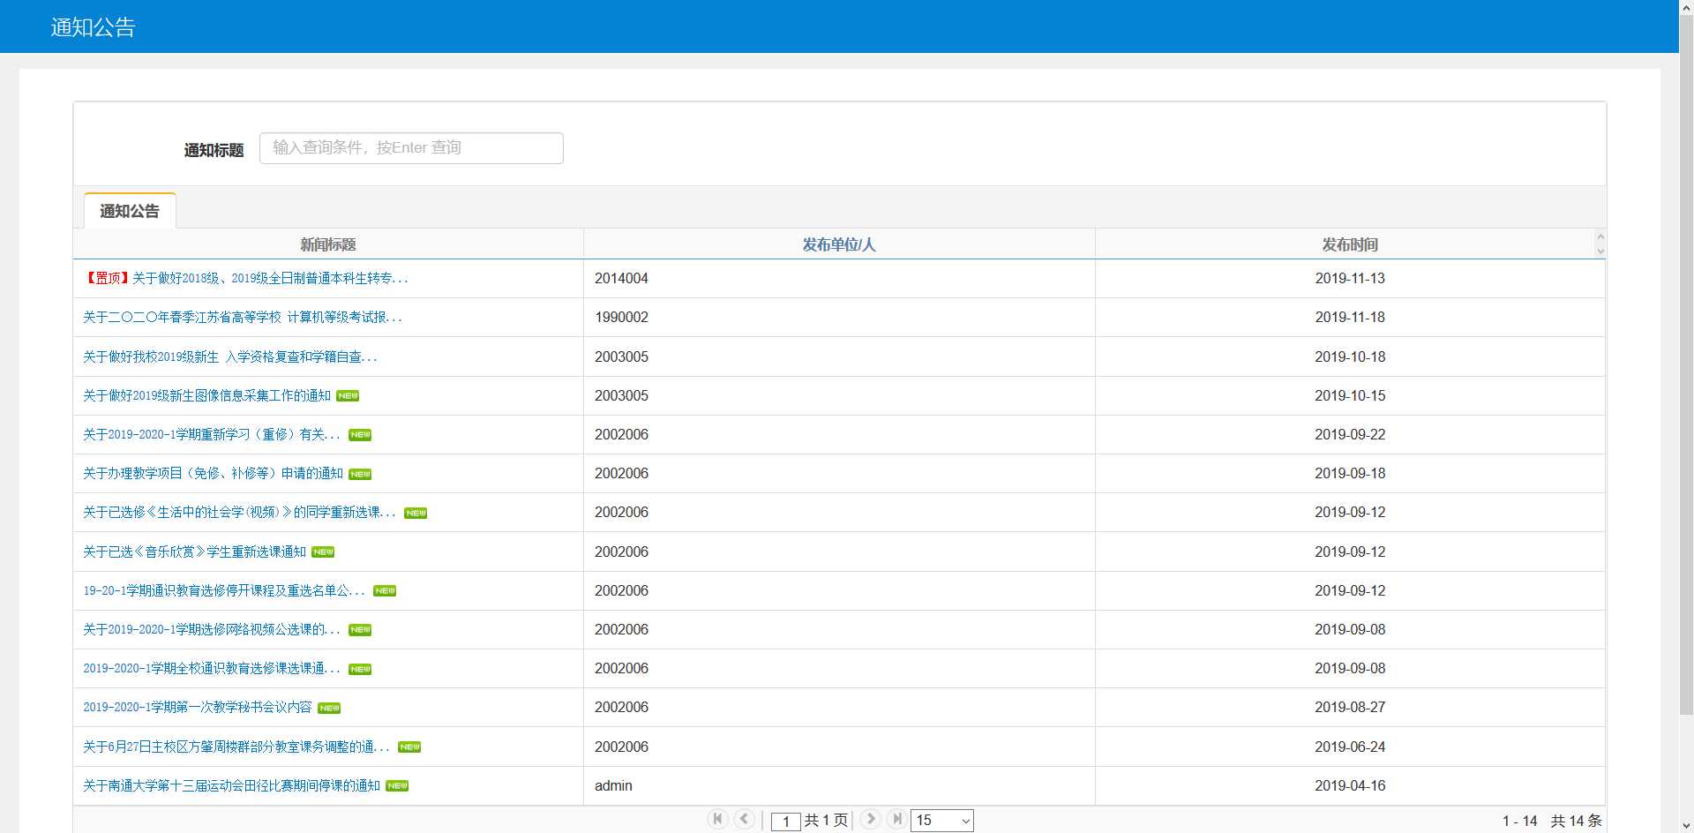Click date cell 2019-06-24

[1350, 747]
